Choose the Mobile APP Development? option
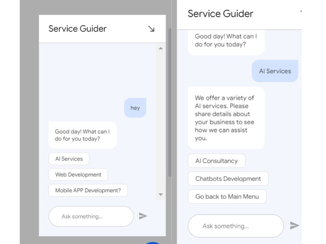 pyautogui.click(x=87, y=190)
